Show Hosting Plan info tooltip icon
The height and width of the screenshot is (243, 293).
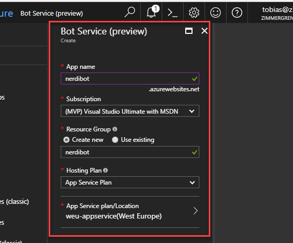[x=105, y=170]
